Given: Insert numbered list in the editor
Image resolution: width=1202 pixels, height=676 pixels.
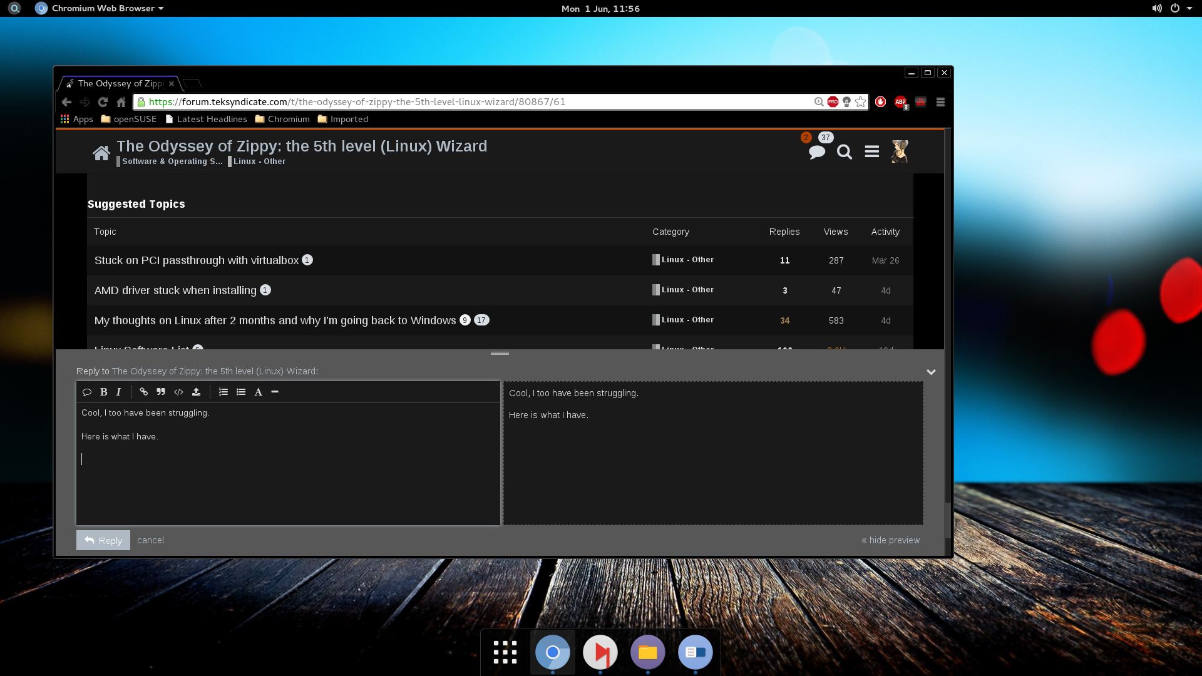Looking at the screenshot, I should coord(223,392).
